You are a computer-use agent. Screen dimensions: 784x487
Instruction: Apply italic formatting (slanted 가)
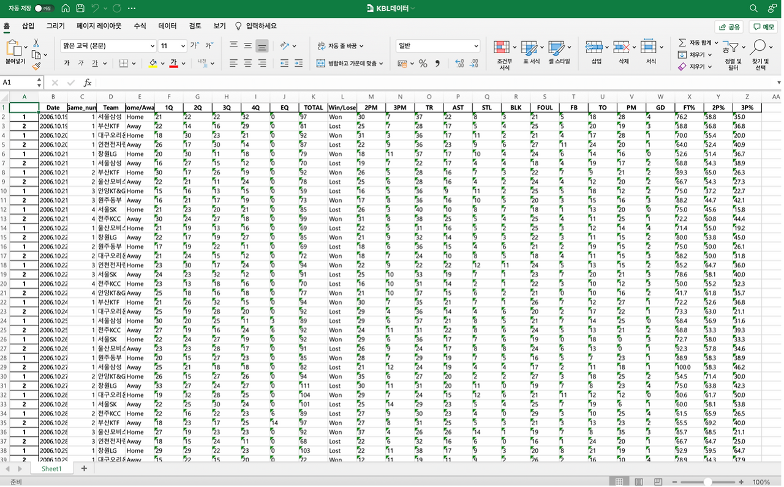81,64
